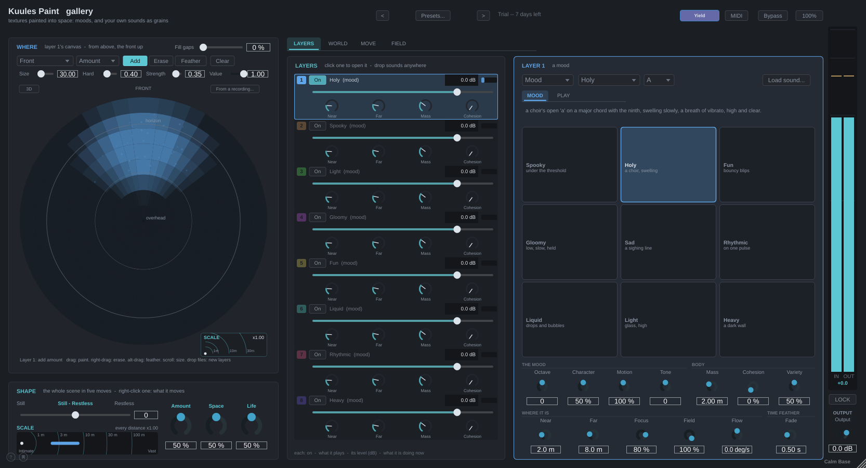Screen dimensions: 866x468
Task: Toggle the On switch for Holy layer
Action: coord(318,80)
